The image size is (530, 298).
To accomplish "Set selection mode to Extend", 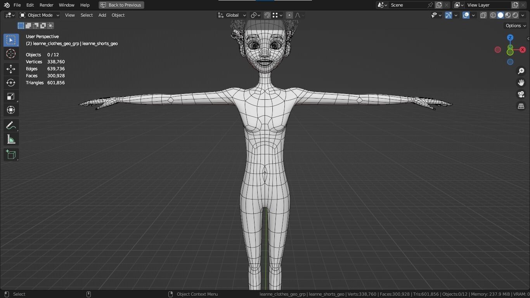I will (28, 26).
